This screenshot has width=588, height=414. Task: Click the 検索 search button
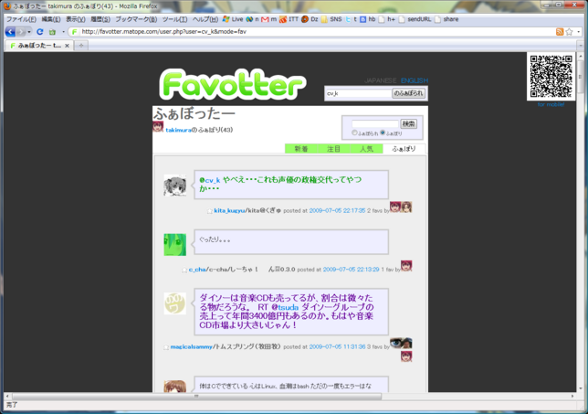tap(408, 124)
